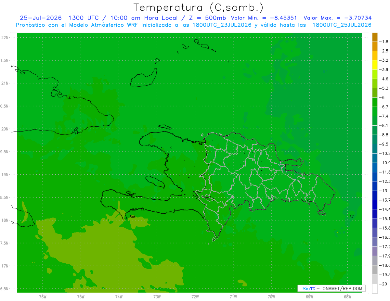Click the '-18.6' color scale value
This screenshot has width=390, height=301.
click(384, 265)
